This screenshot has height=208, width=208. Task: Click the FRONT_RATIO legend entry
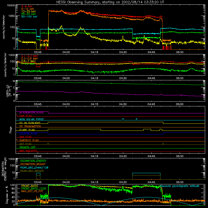tap(30, 186)
